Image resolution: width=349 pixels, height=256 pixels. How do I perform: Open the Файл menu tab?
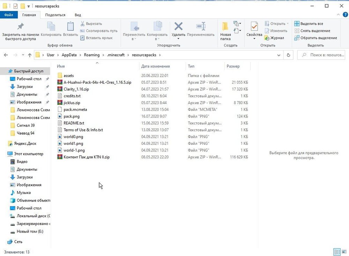tap(9, 15)
